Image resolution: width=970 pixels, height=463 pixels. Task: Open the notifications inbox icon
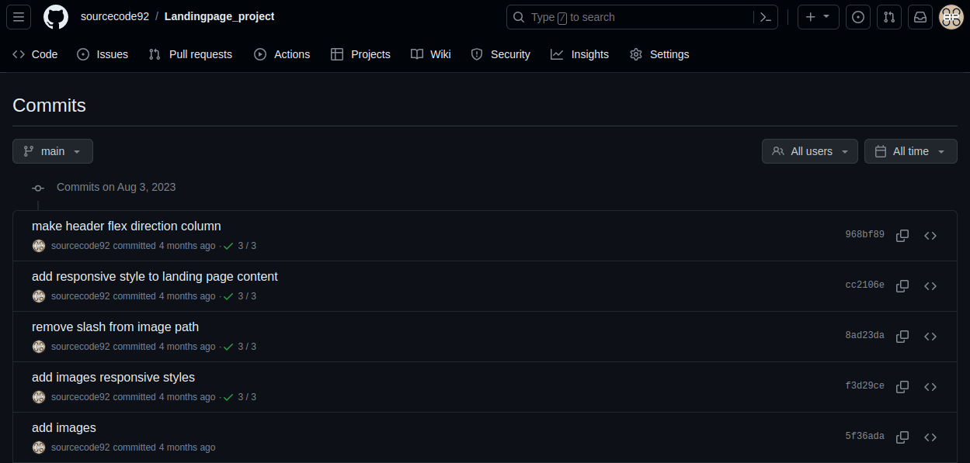click(x=920, y=17)
